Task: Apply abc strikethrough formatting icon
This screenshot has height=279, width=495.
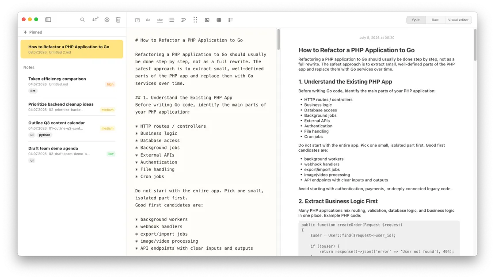Action: tap(160, 20)
